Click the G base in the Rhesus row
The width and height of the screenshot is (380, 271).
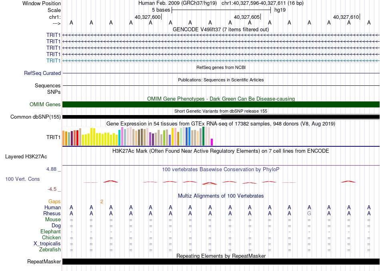[x=309, y=214]
